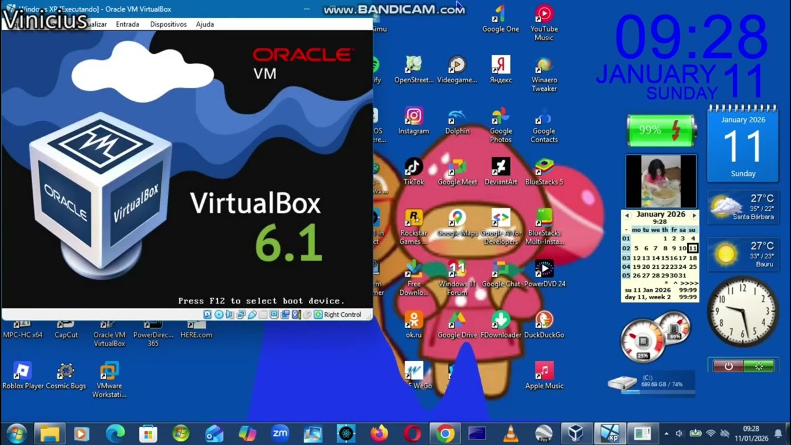
Task: Click the optical disc indicator in VirtualBox status bar
Action: pos(219,315)
